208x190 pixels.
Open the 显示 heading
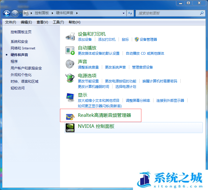pyautogui.click(x=83, y=95)
